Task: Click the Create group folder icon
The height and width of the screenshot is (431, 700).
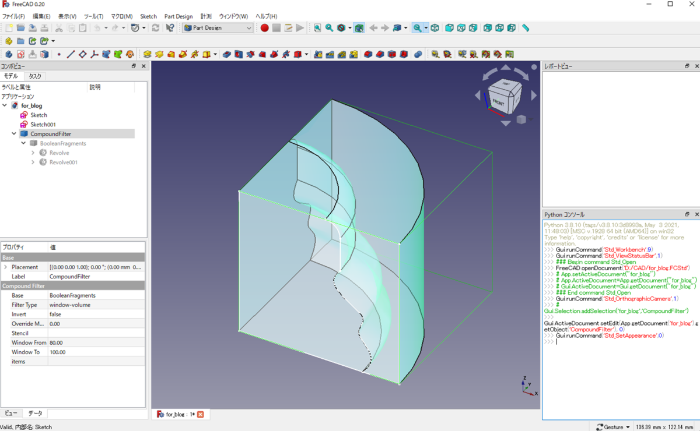Action: coord(20,41)
